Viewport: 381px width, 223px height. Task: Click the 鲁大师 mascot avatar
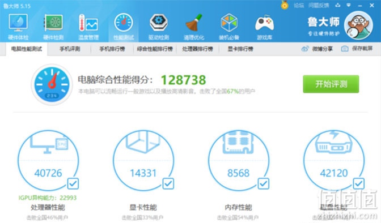tap(358, 25)
